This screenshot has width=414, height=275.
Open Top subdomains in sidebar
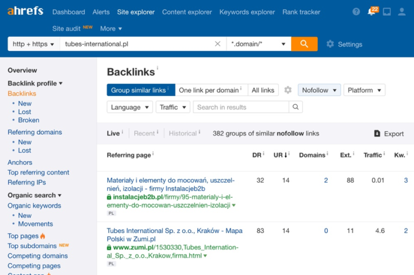(x=32, y=246)
